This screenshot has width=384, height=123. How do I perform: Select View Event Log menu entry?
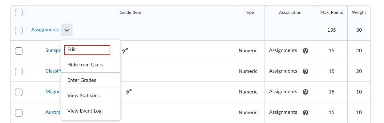84,111
